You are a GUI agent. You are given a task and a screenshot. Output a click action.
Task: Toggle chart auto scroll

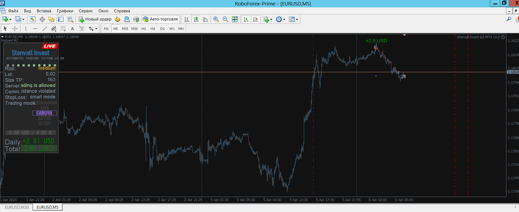click(245, 19)
